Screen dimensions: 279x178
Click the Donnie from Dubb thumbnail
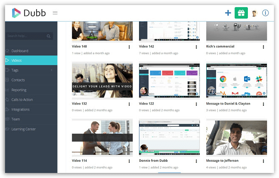(x=169, y=138)
